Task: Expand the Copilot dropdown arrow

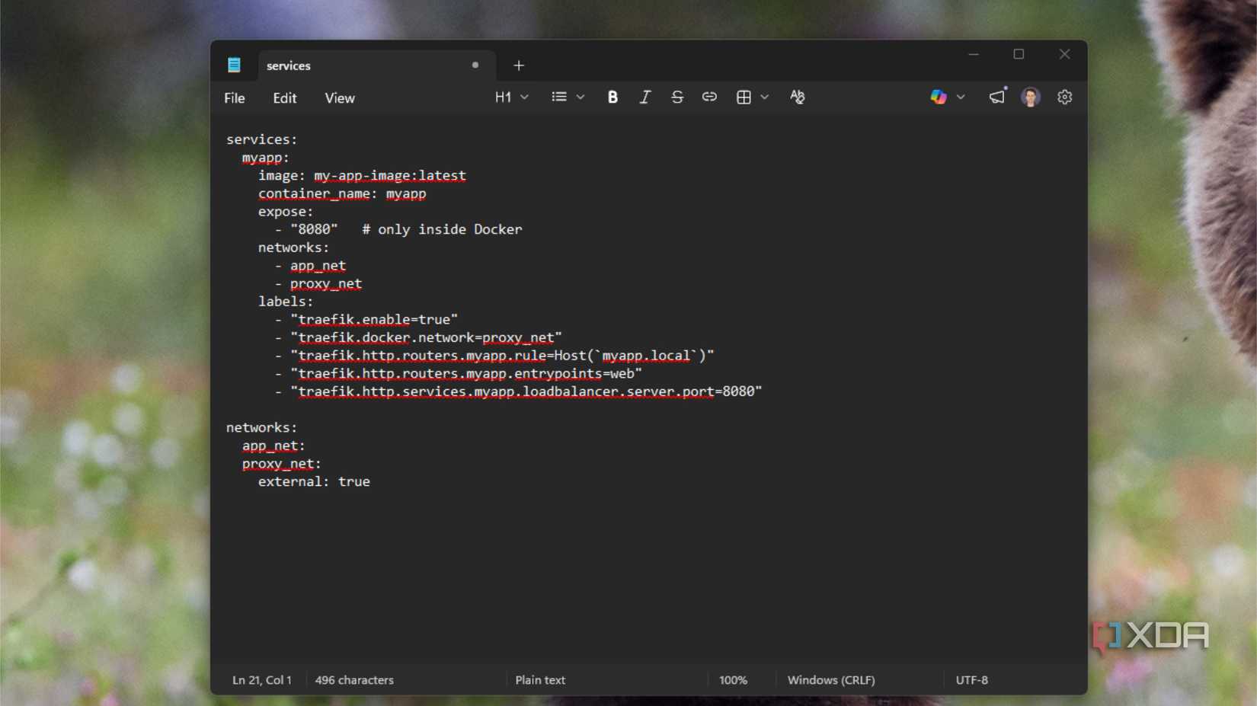Action: tap(961, 97)
